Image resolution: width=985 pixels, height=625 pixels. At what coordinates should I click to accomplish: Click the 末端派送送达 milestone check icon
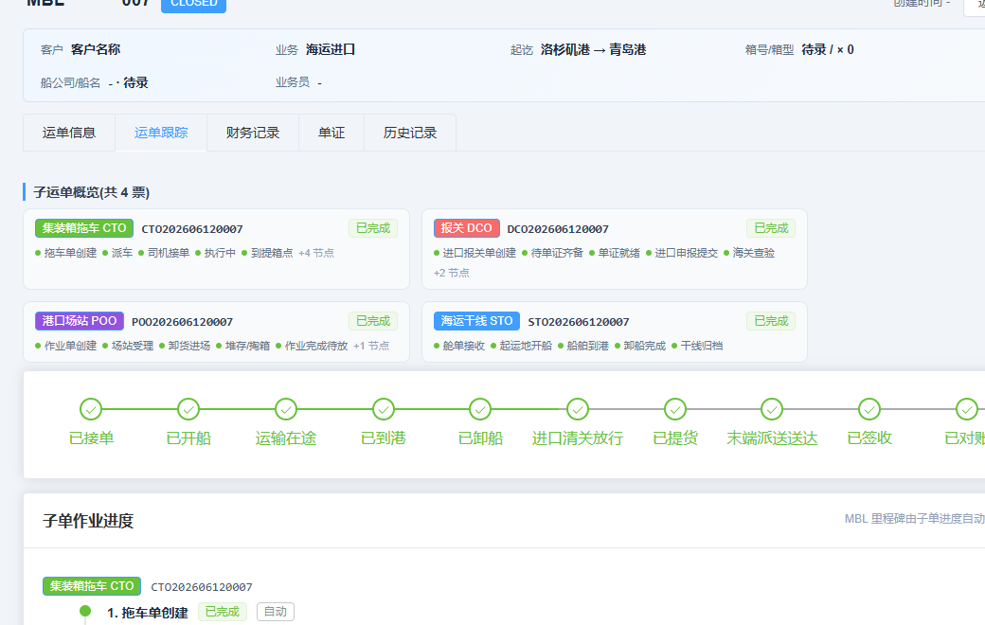click(772, 409)
